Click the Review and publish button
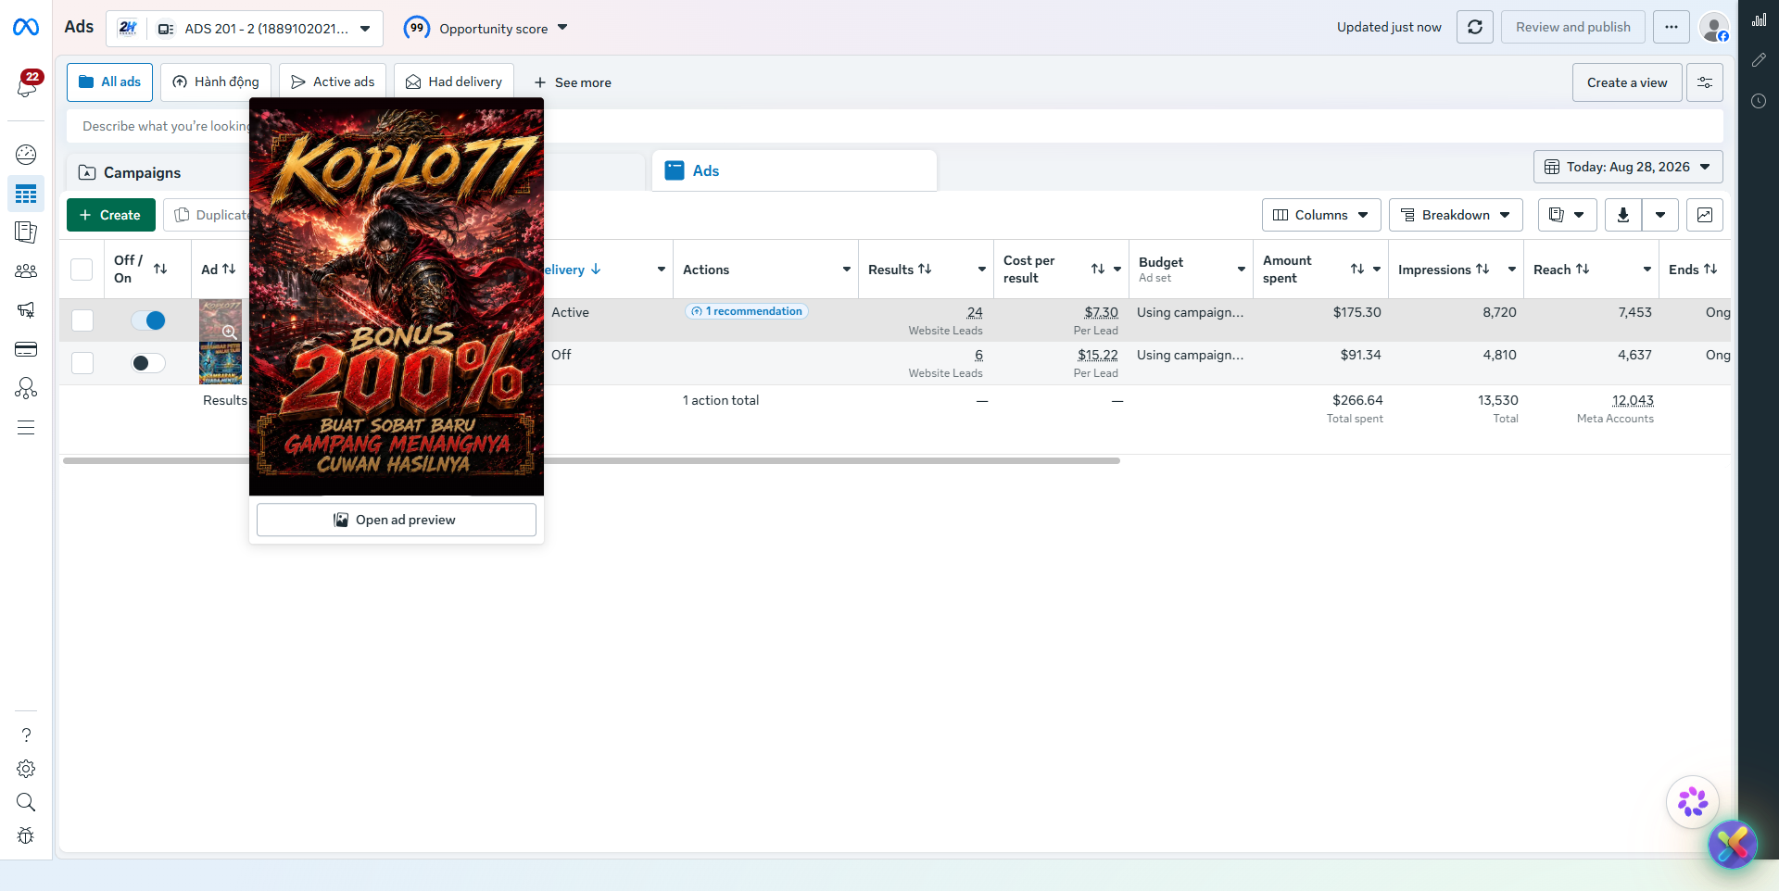Screen dimensions: 1779x891 coord(1573,28)
